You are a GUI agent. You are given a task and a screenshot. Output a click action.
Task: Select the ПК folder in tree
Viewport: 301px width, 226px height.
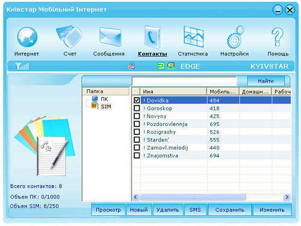104,99
